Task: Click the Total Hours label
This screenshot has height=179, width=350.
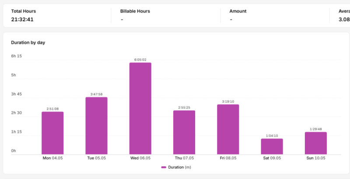Action: pos(24,11)
